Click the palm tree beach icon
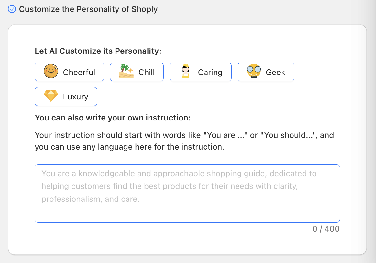The height and width of the screenshot is (263, 376). point(126,72)
